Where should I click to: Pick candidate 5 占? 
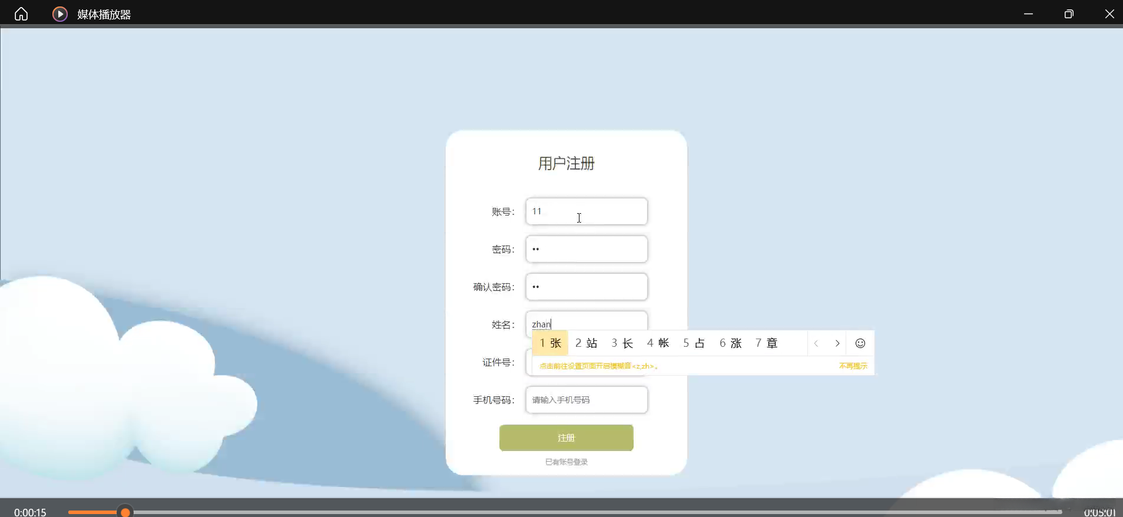point(694,343)
